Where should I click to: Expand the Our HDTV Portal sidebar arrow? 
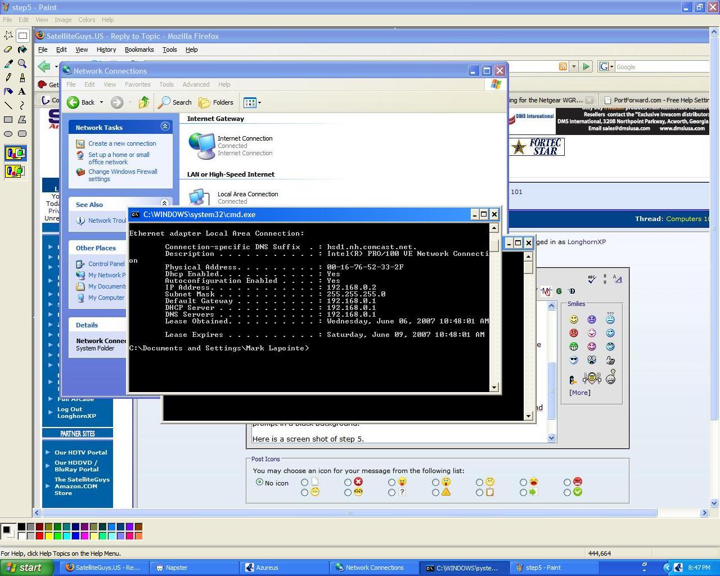[x=48, y=452]
